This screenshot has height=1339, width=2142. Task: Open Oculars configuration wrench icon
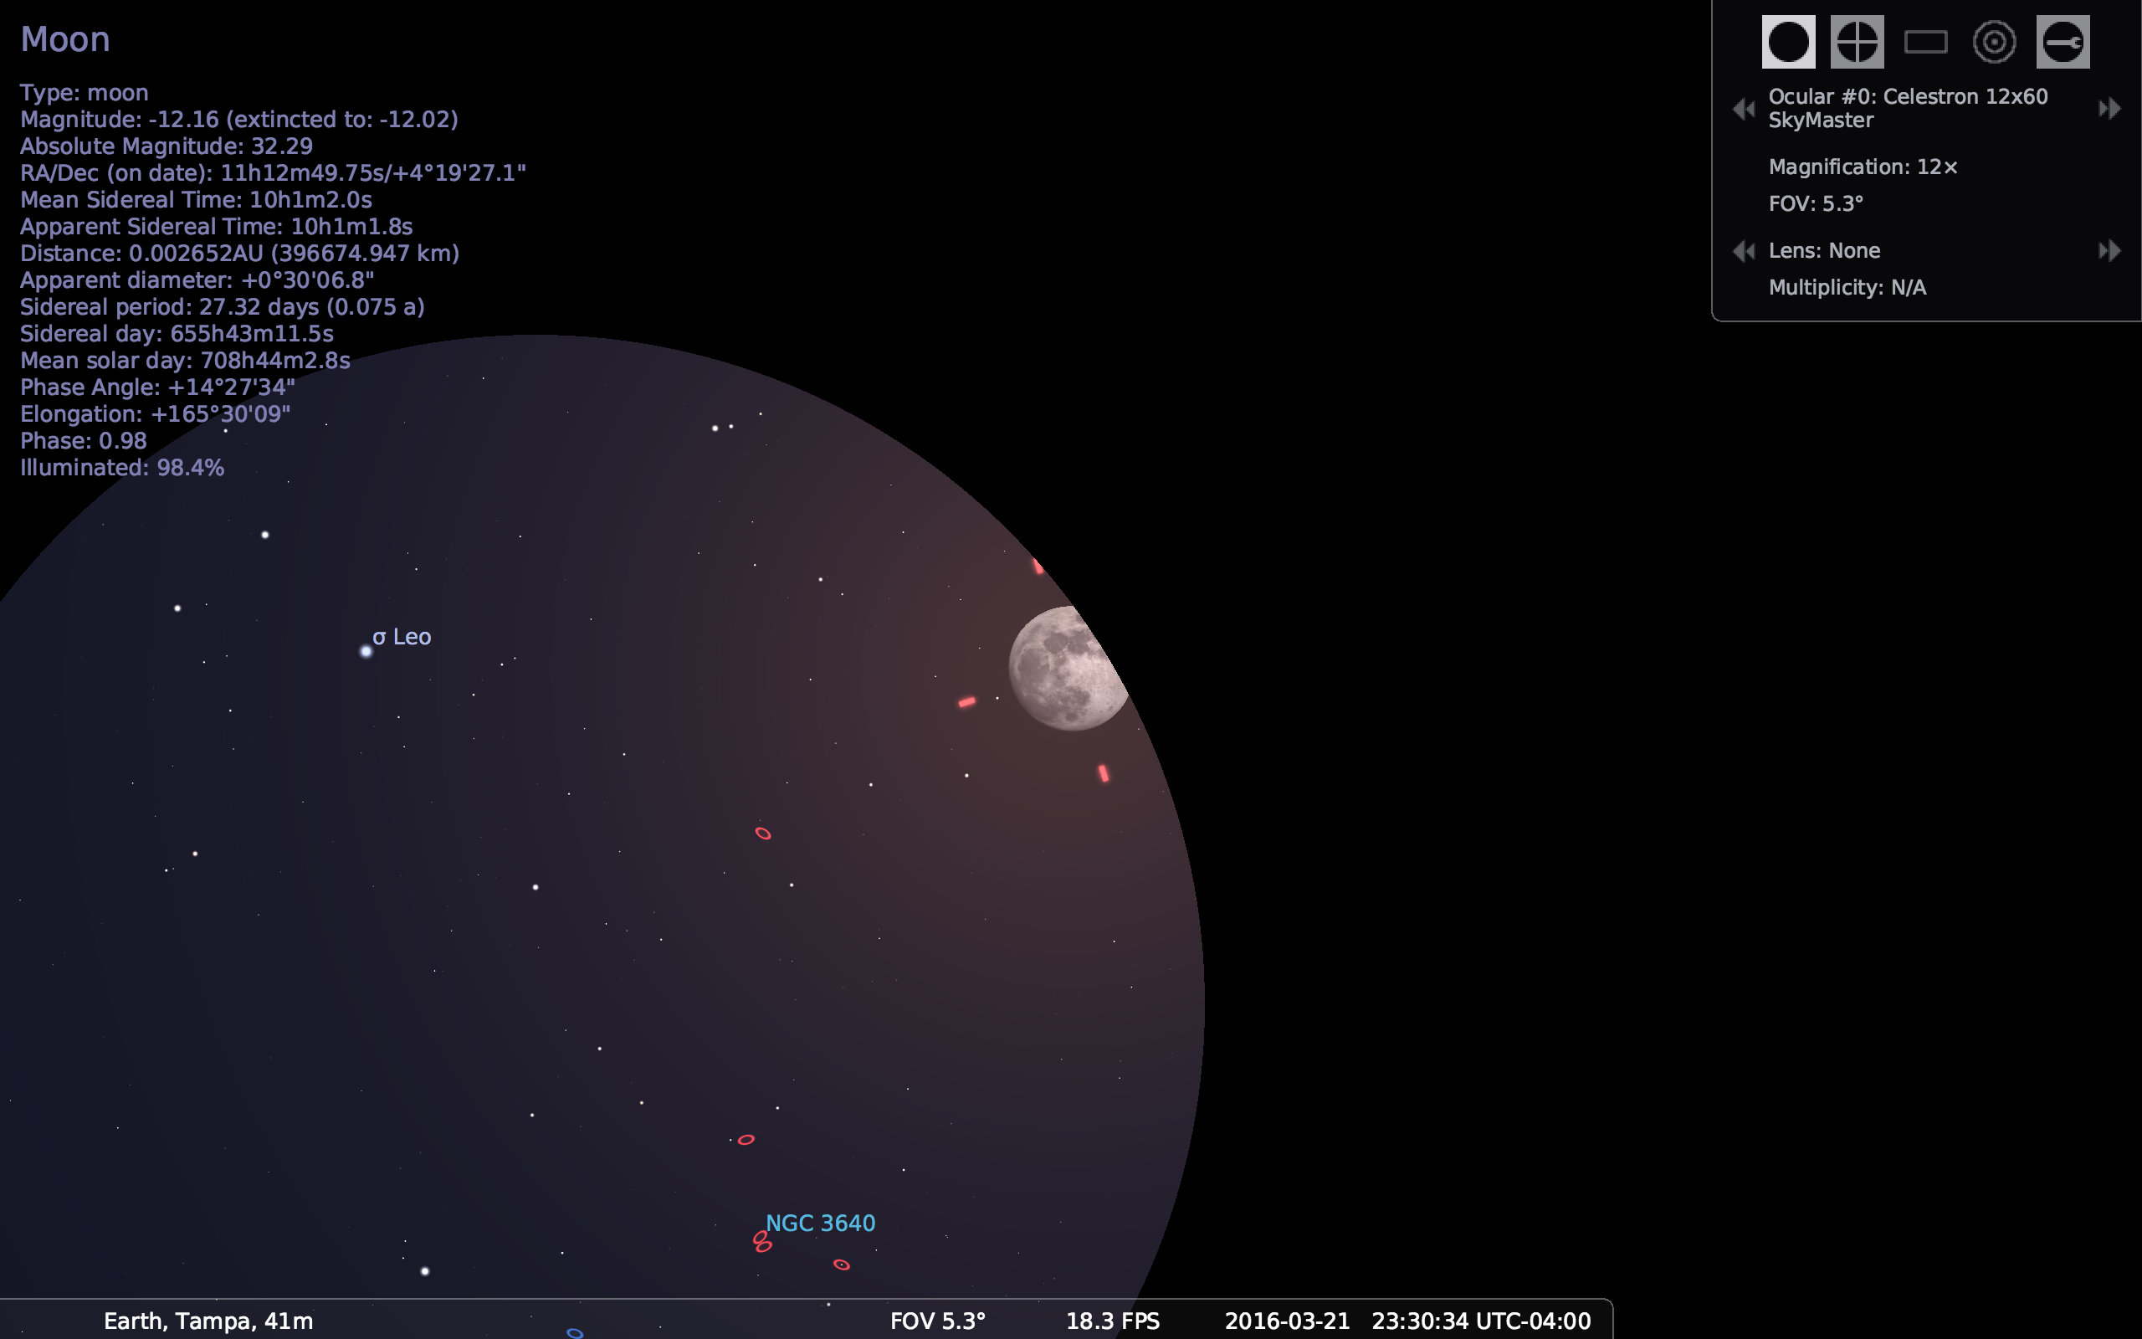point(2063,42)
